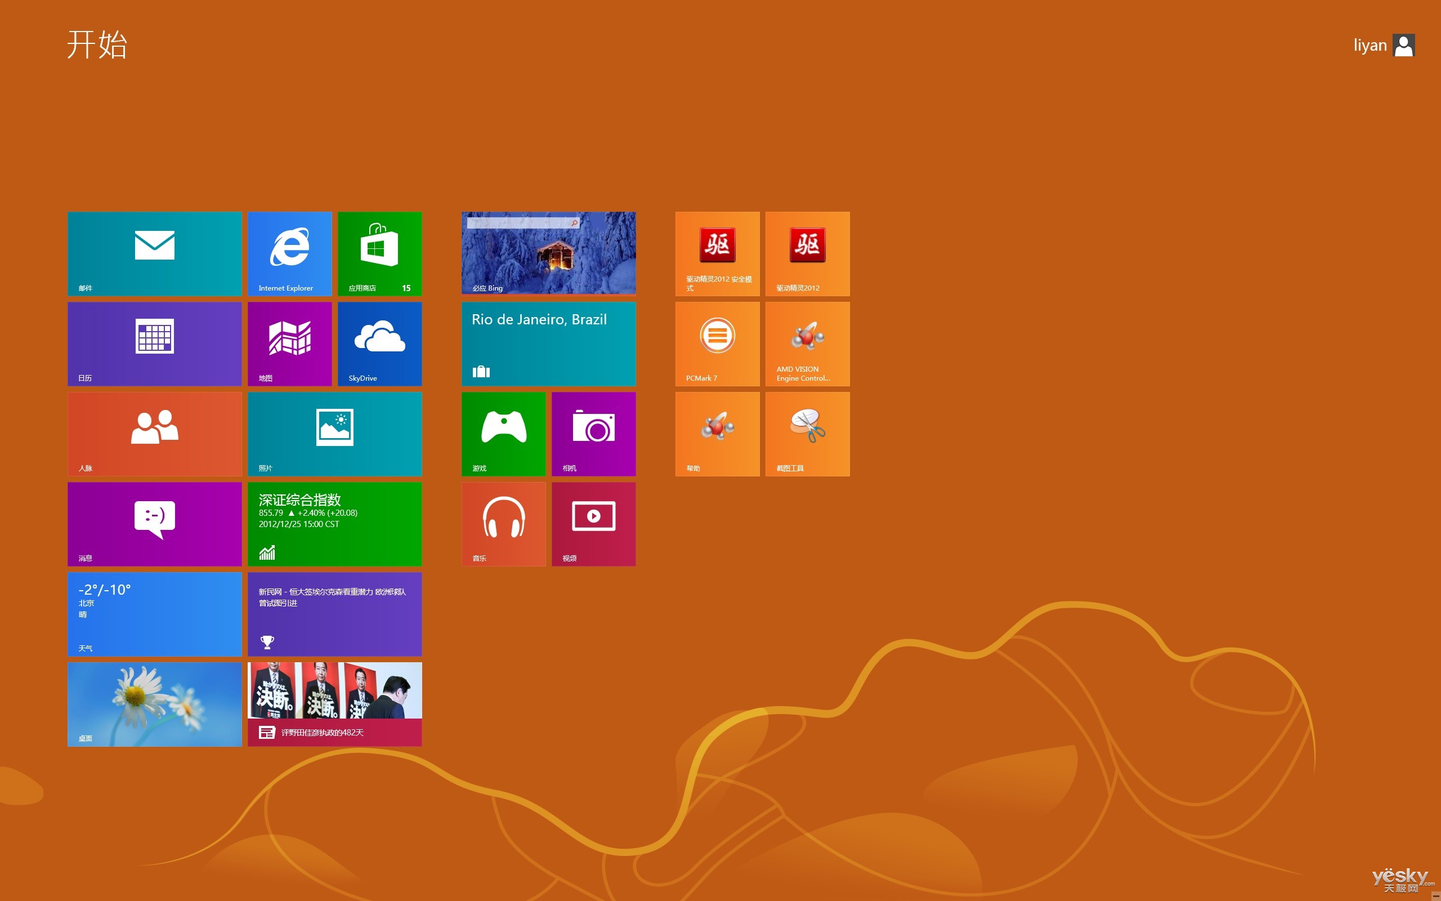Image resolution: width=1441 pixels, height=901 pixels.
Task: Open the 相机 (Camera) app
Action: (593, 433)
